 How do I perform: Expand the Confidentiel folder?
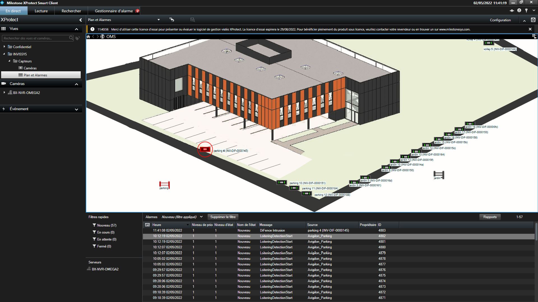[4, 47]
